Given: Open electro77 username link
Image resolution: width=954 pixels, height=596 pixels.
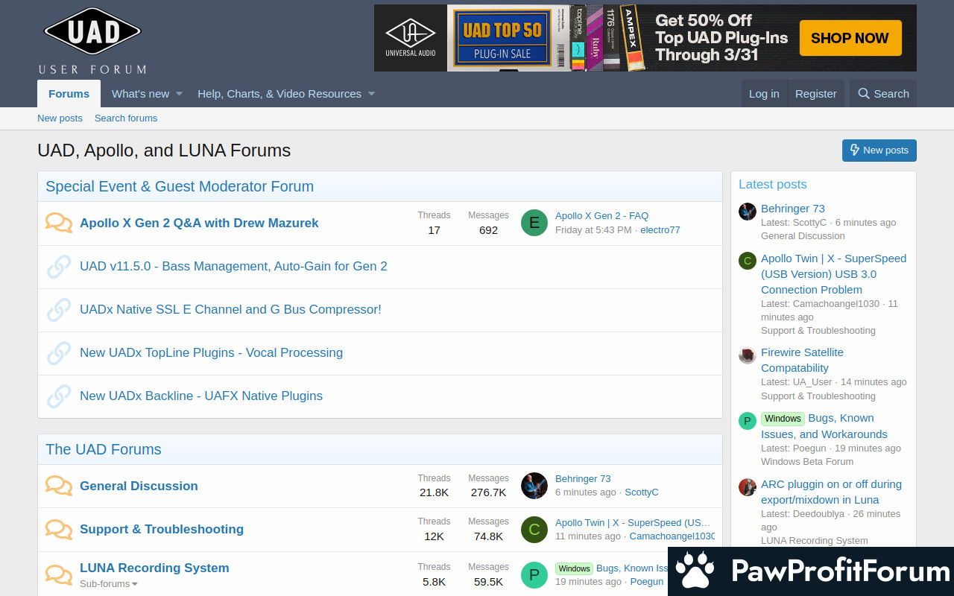Looking at the screenshot, I should point(660,230).
